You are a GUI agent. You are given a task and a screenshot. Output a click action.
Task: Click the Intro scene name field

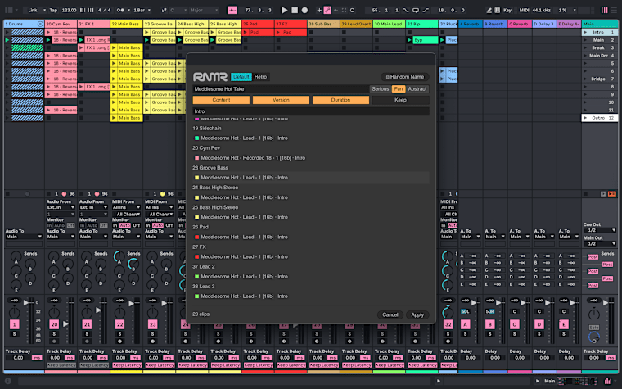click(311, 111)
